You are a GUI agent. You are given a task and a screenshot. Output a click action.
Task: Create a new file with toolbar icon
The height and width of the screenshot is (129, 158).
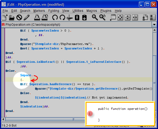tap(5, 17)
